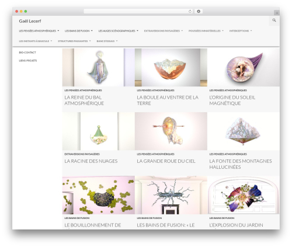Expand Interceptions dropdown arrow
Viewport: 292px width, 247px height.
[x=251, y=31]
